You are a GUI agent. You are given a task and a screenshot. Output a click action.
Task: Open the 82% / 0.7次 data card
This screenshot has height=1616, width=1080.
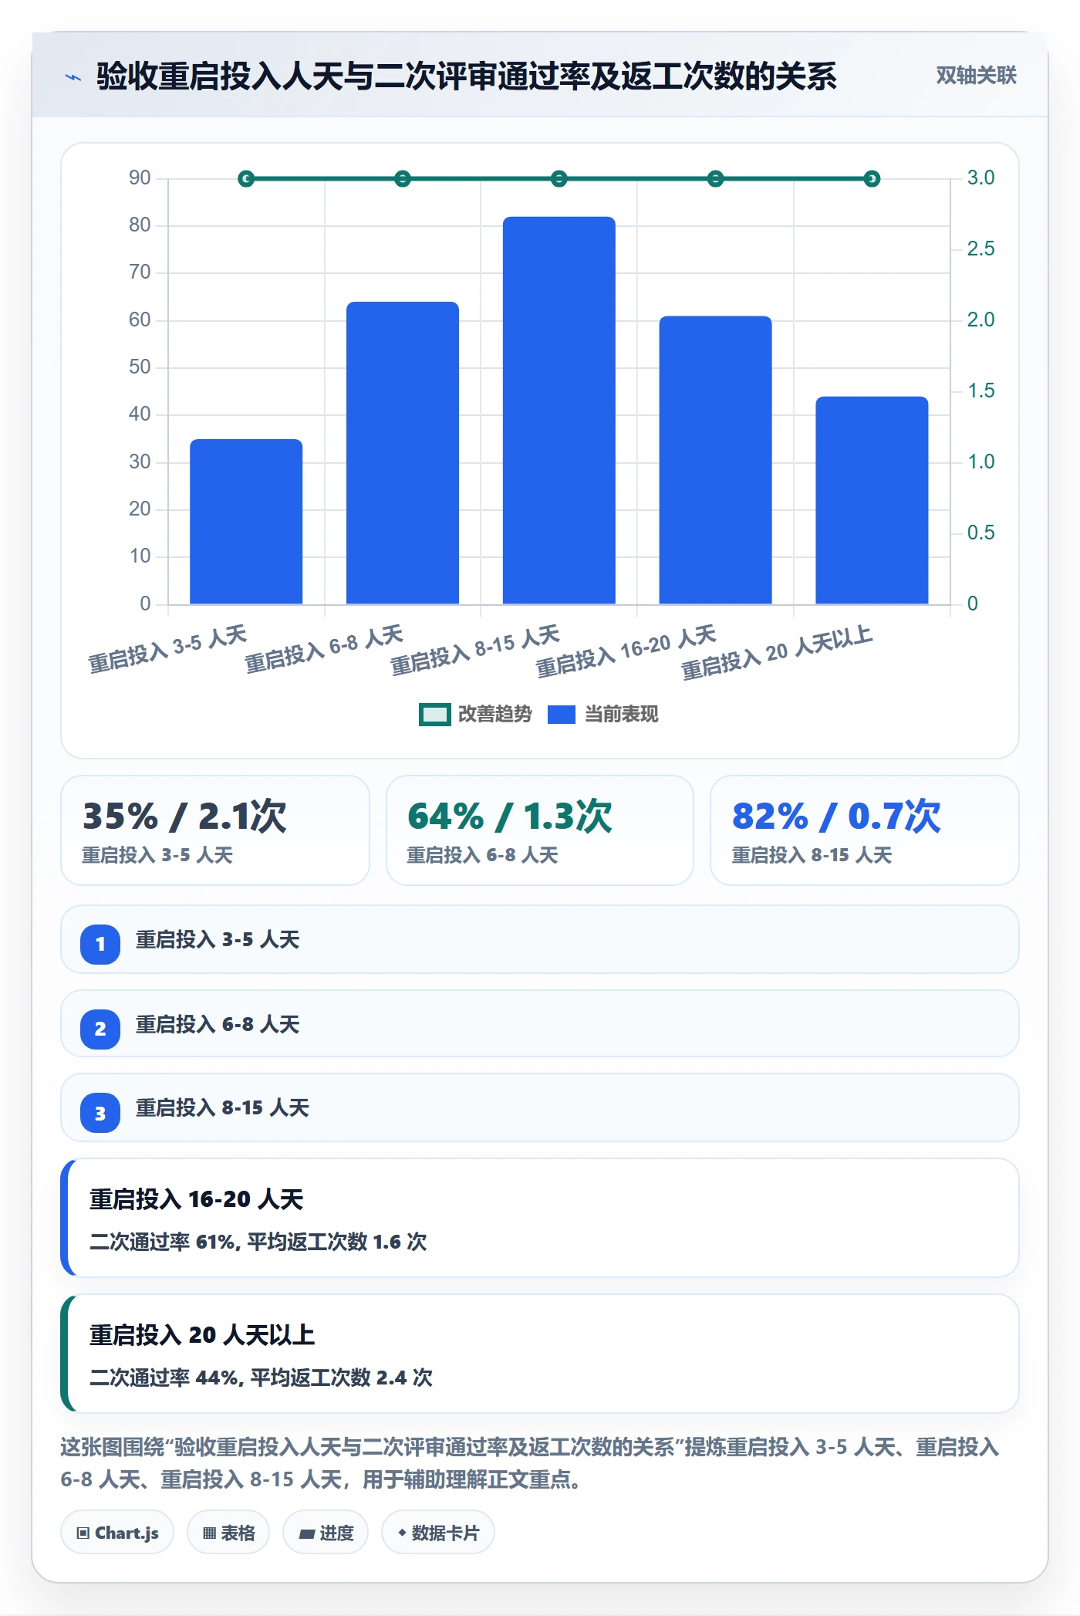pyautogui.click(x=865, y=830)
